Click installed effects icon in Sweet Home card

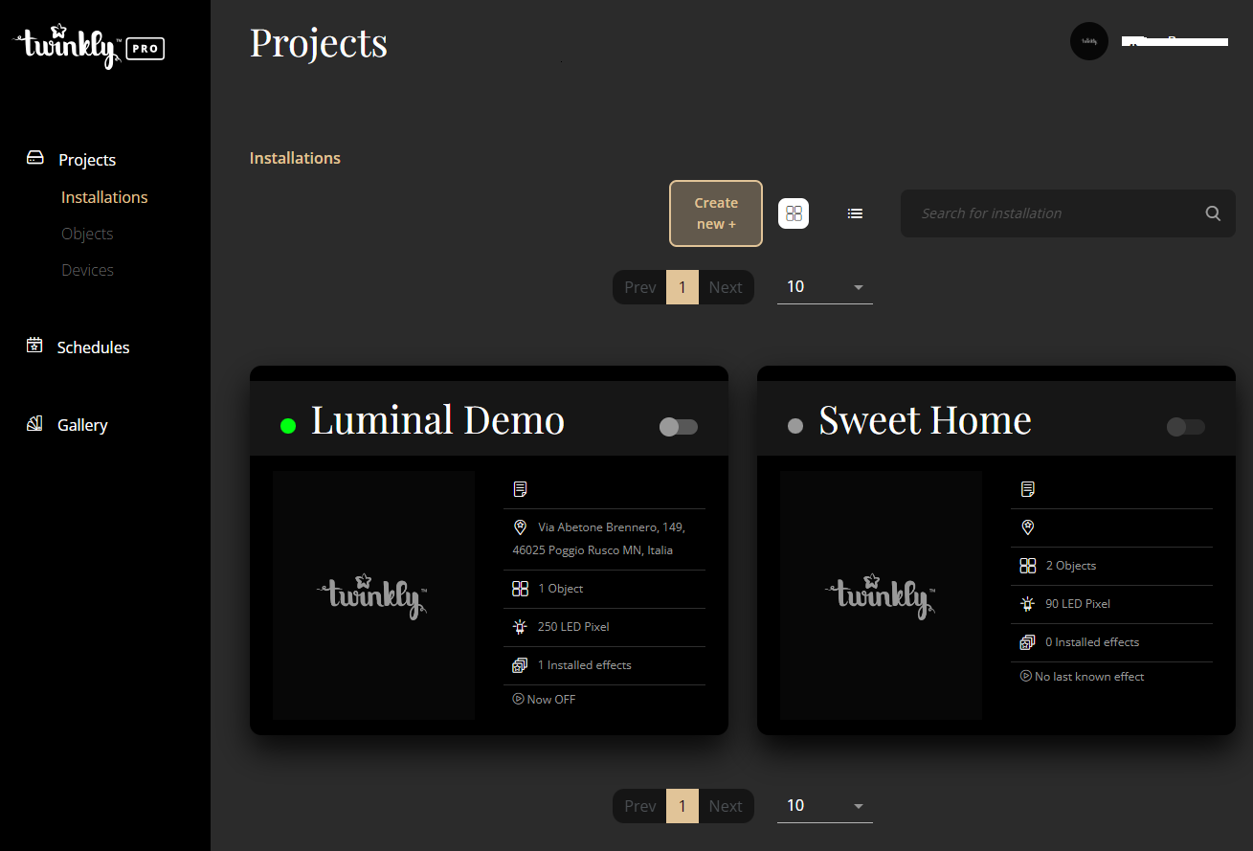pyautogui.click(x=1027, y=642)
